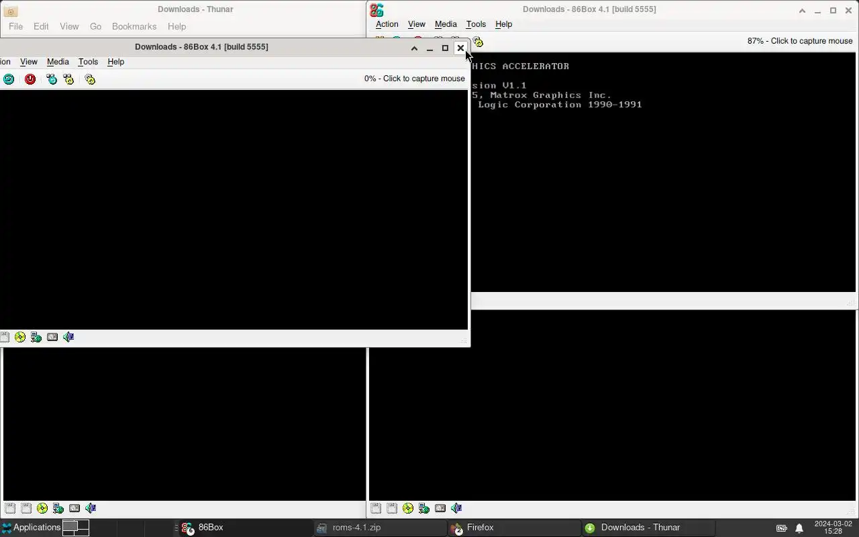Click network icon in lower-right 86Box status bar
859x537 pixels.
[x=424, y=508]
